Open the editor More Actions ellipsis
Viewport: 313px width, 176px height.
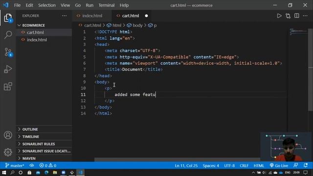click(305, 16)
